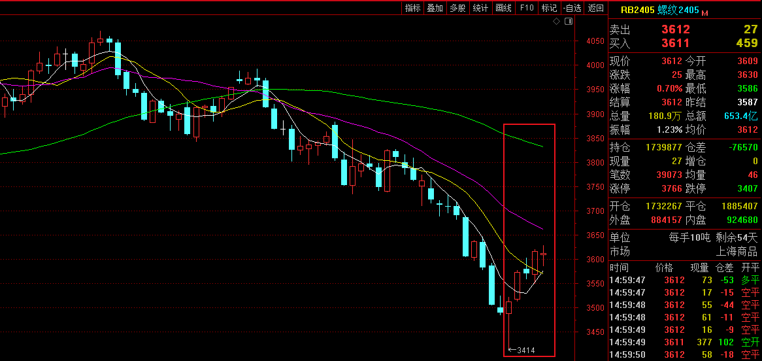This screenshot has width=762, height=361.
Task: Click the RB2405 contract code
Action: click(x=636, y=10)
